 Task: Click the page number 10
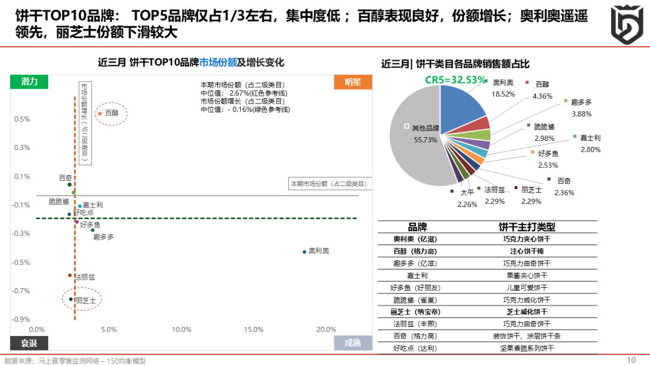pyautogui.click(x=631, y=360)
